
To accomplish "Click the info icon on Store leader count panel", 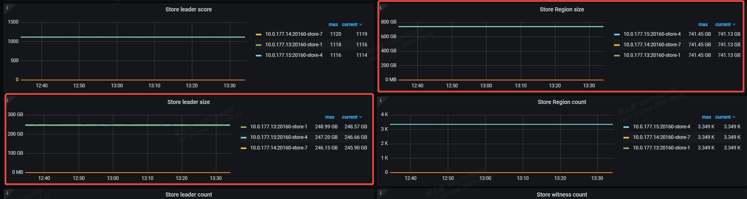I will pyautogui.click(x=7, y=193).
